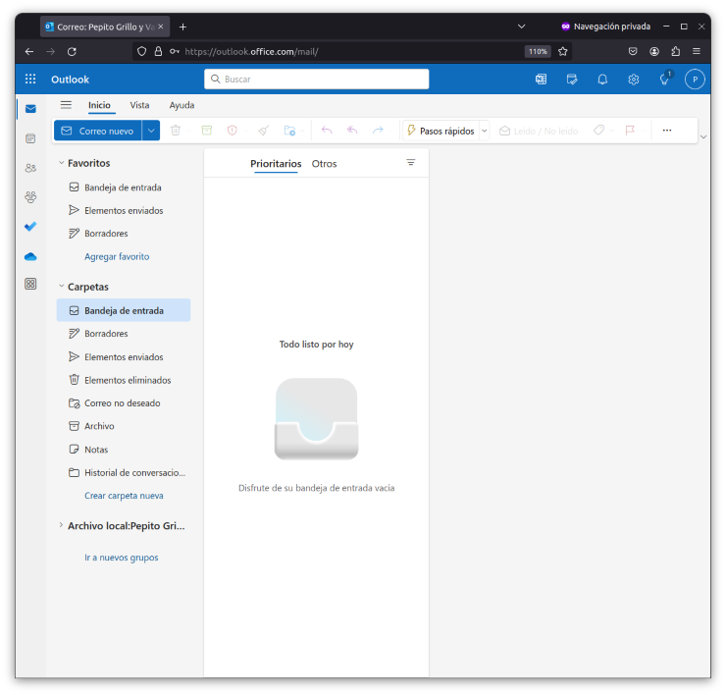Bookmark page with the star icon
Viewport: 726px width, 695px height.
(562, 51)
